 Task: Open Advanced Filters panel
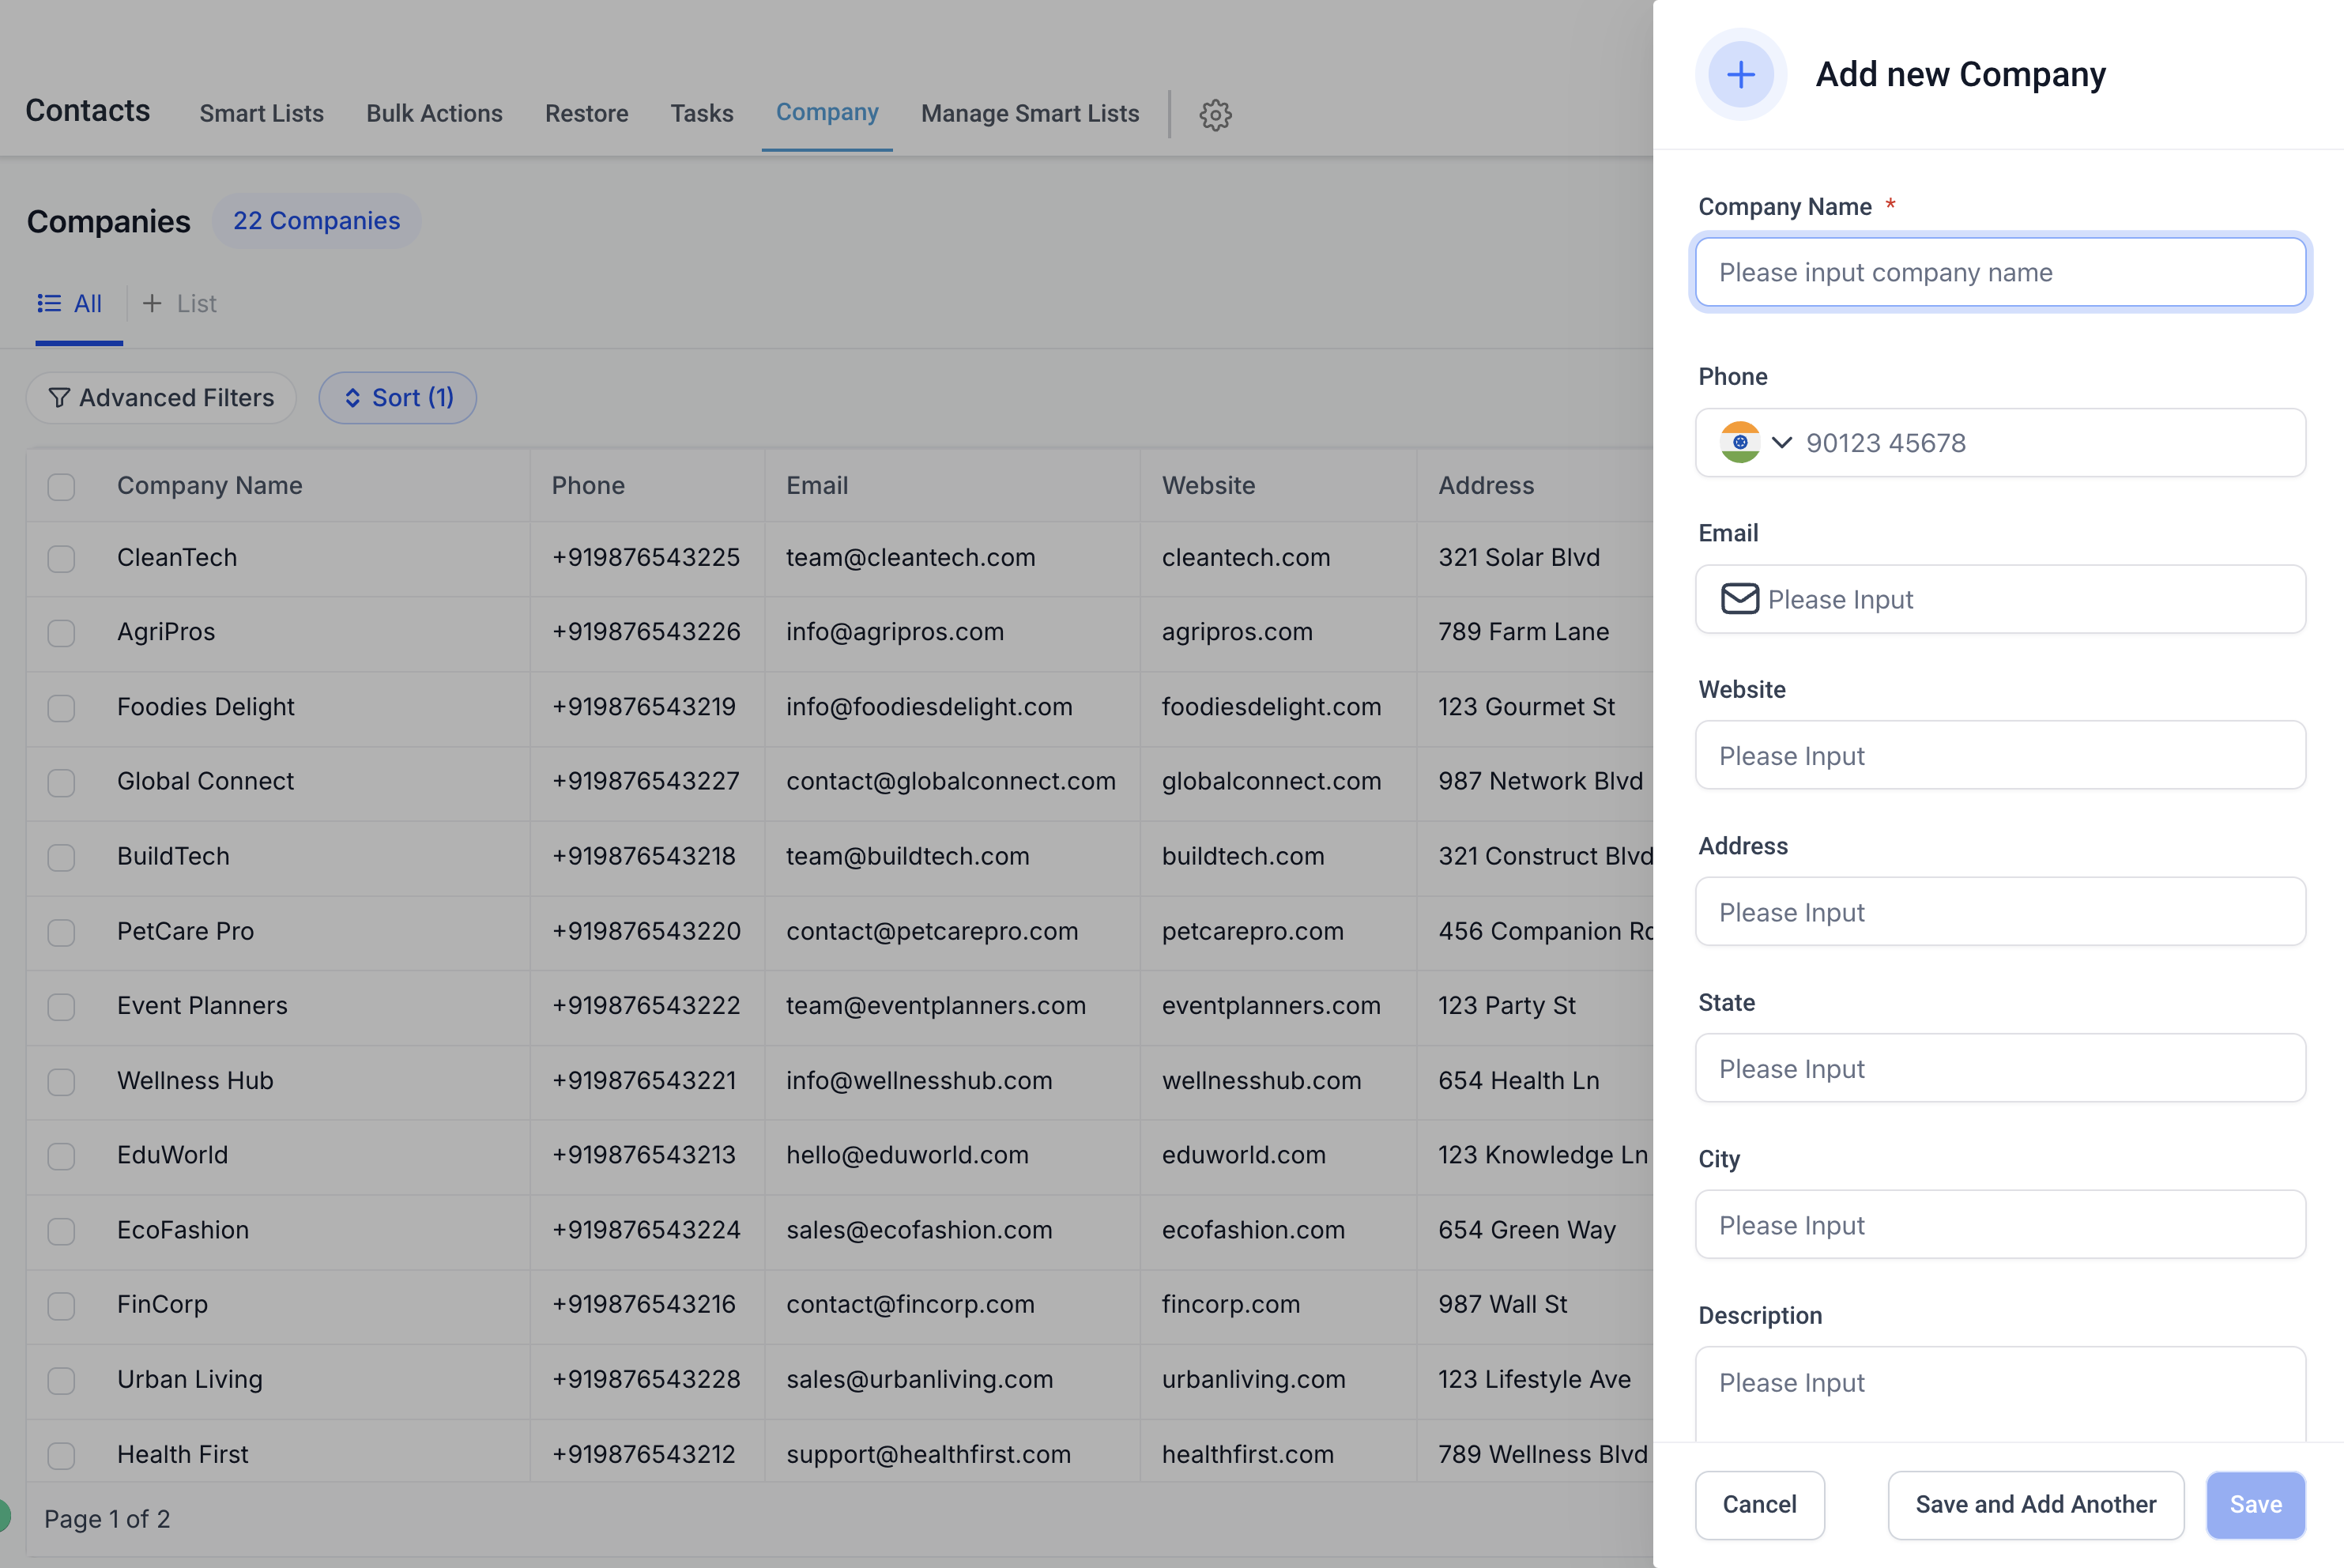[162, 398]
